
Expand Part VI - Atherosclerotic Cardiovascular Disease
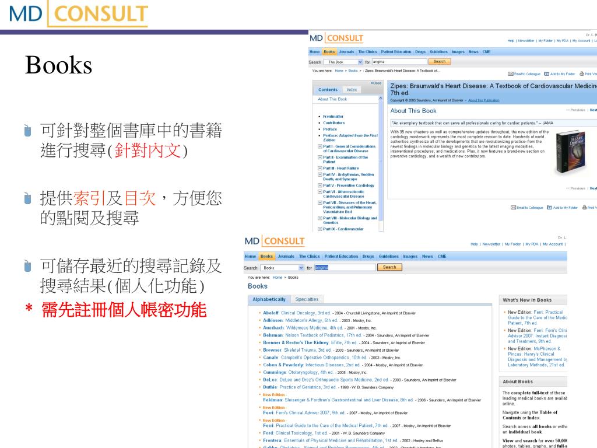pyautogui.click(x=320, y=191)
